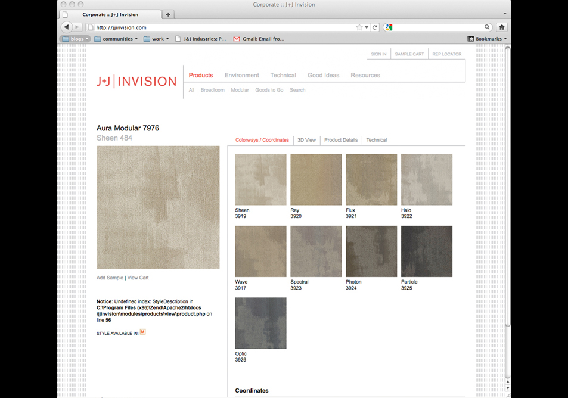568x398 pixels.
Task: Open the Product Details tab
Action: [x=341, y=140]
